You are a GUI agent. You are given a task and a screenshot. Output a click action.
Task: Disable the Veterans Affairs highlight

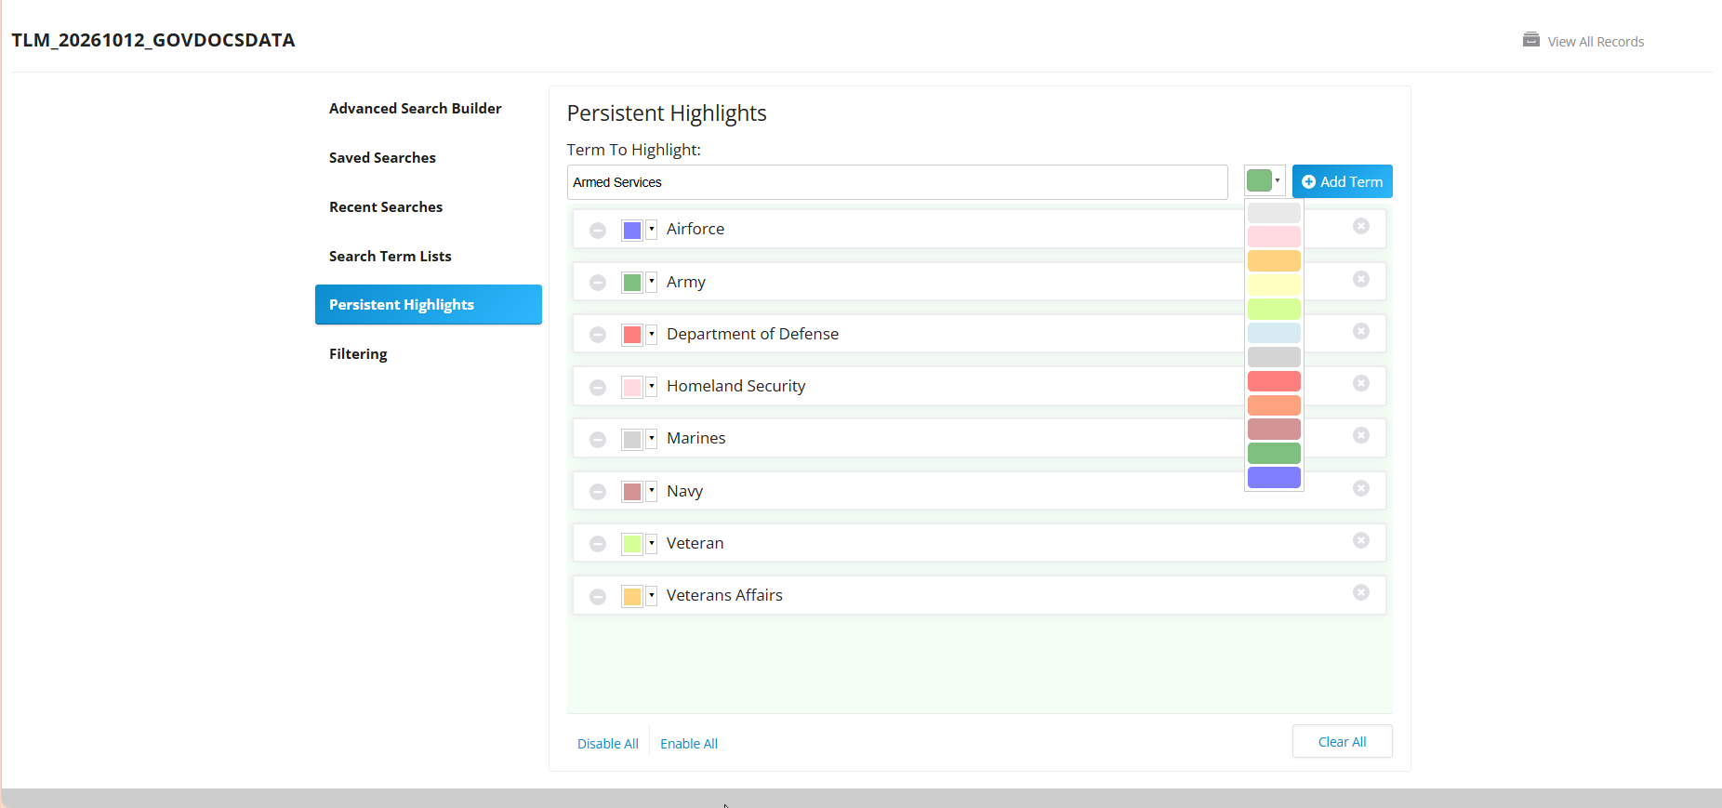click(598, 596)
